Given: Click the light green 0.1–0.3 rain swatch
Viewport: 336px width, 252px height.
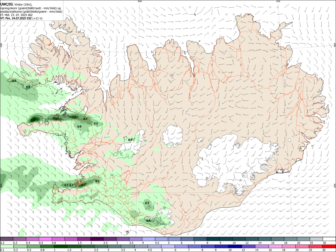Looking at the screenshot, I should 7,246.
